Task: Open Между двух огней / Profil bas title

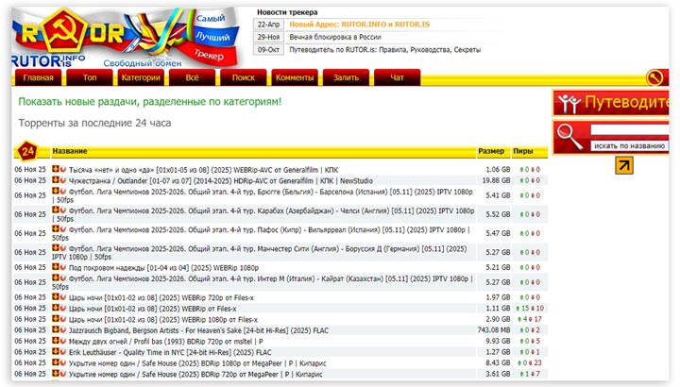Action: coord(166,341)
